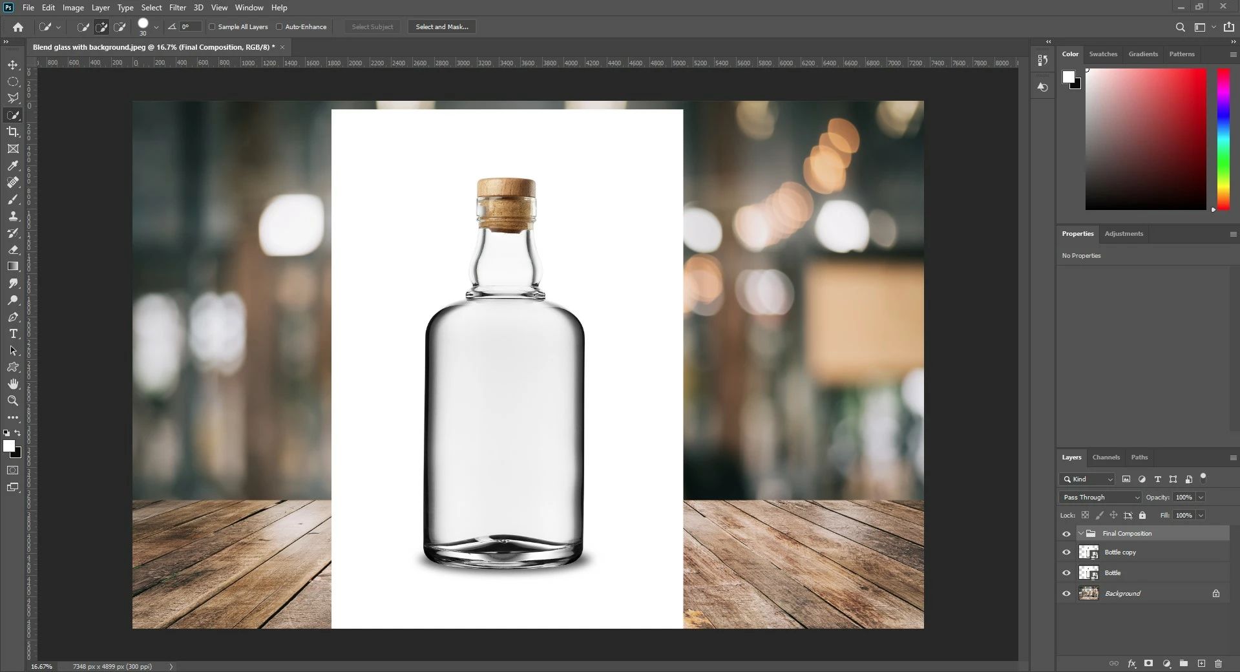Open the Opacity dropdown arrow
This screenshot has height=672, width=1240.
1201,498
